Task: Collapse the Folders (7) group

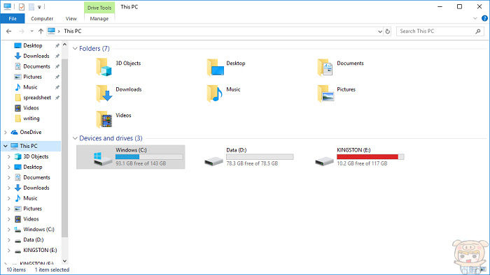Action: click(75, 49)
